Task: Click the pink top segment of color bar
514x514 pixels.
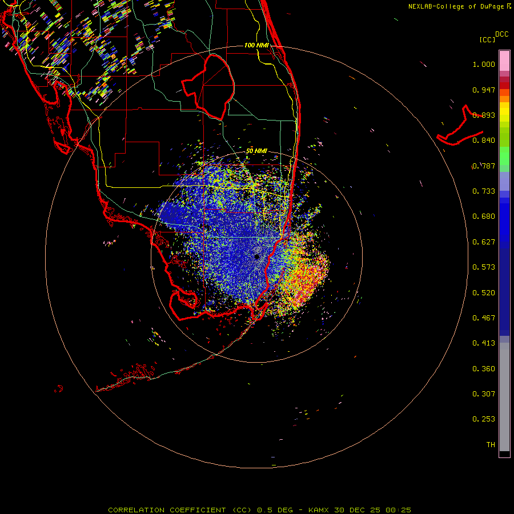Action: [x=504, y=61]
